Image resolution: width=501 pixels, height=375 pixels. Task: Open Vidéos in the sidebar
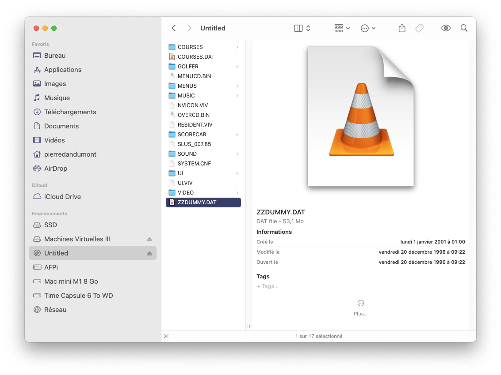coord(93,140)
